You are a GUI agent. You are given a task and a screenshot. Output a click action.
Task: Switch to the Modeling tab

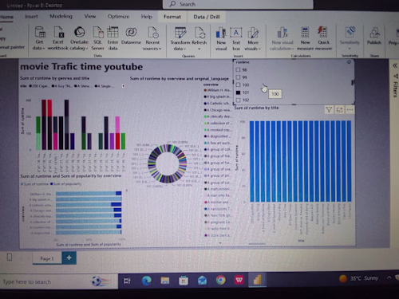click(61, 16)
